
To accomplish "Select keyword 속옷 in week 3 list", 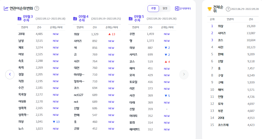I will click(x=21, y=61).
